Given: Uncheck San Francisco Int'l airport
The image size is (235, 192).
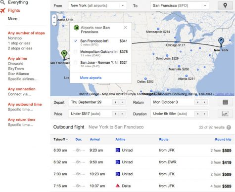Looking at the screenshot, I should click(76, 41).
